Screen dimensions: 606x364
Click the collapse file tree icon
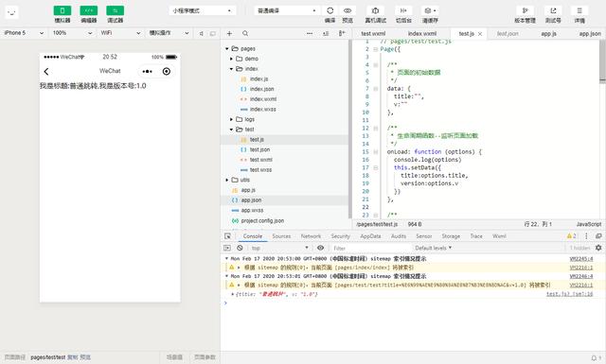pos(342,34)
